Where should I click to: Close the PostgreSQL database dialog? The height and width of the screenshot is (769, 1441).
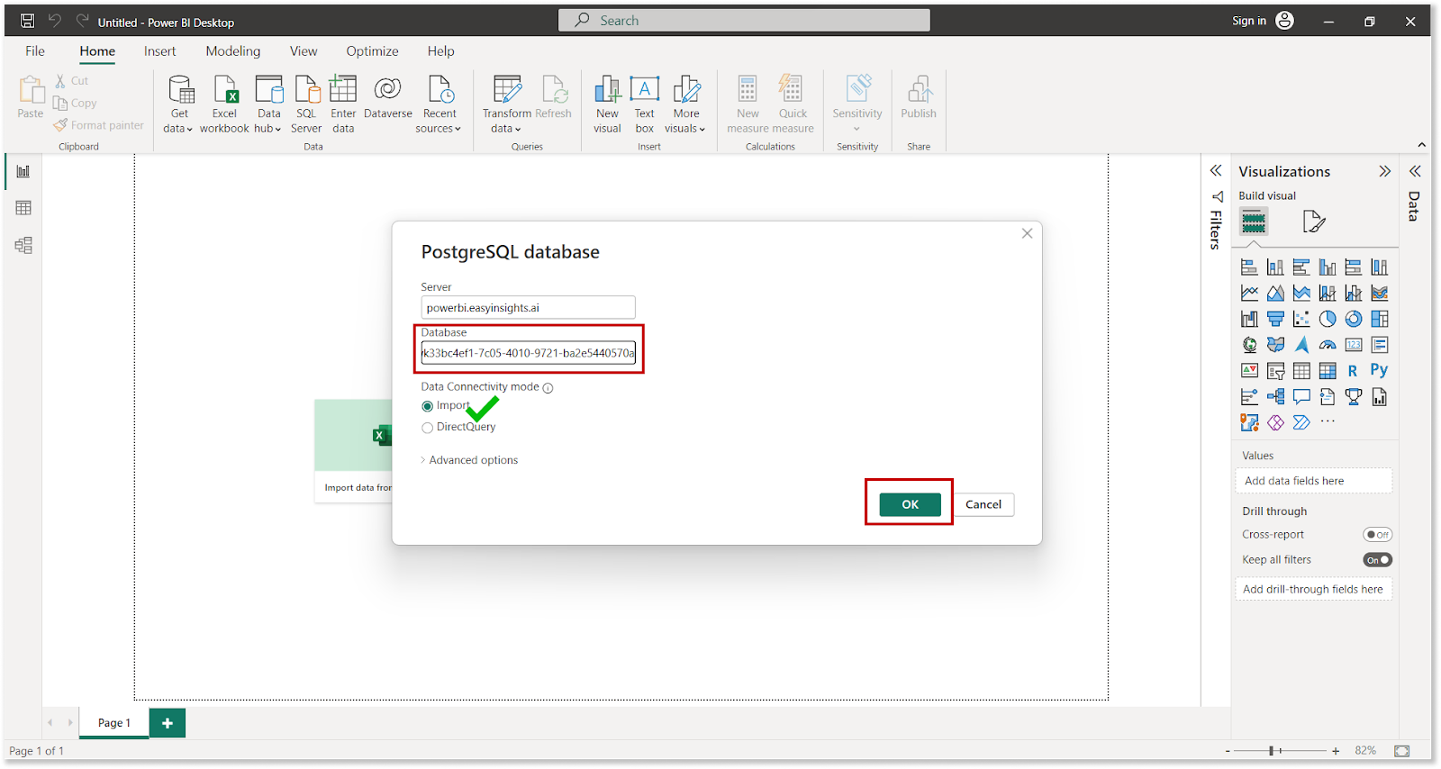click(x=1027, y=233)
